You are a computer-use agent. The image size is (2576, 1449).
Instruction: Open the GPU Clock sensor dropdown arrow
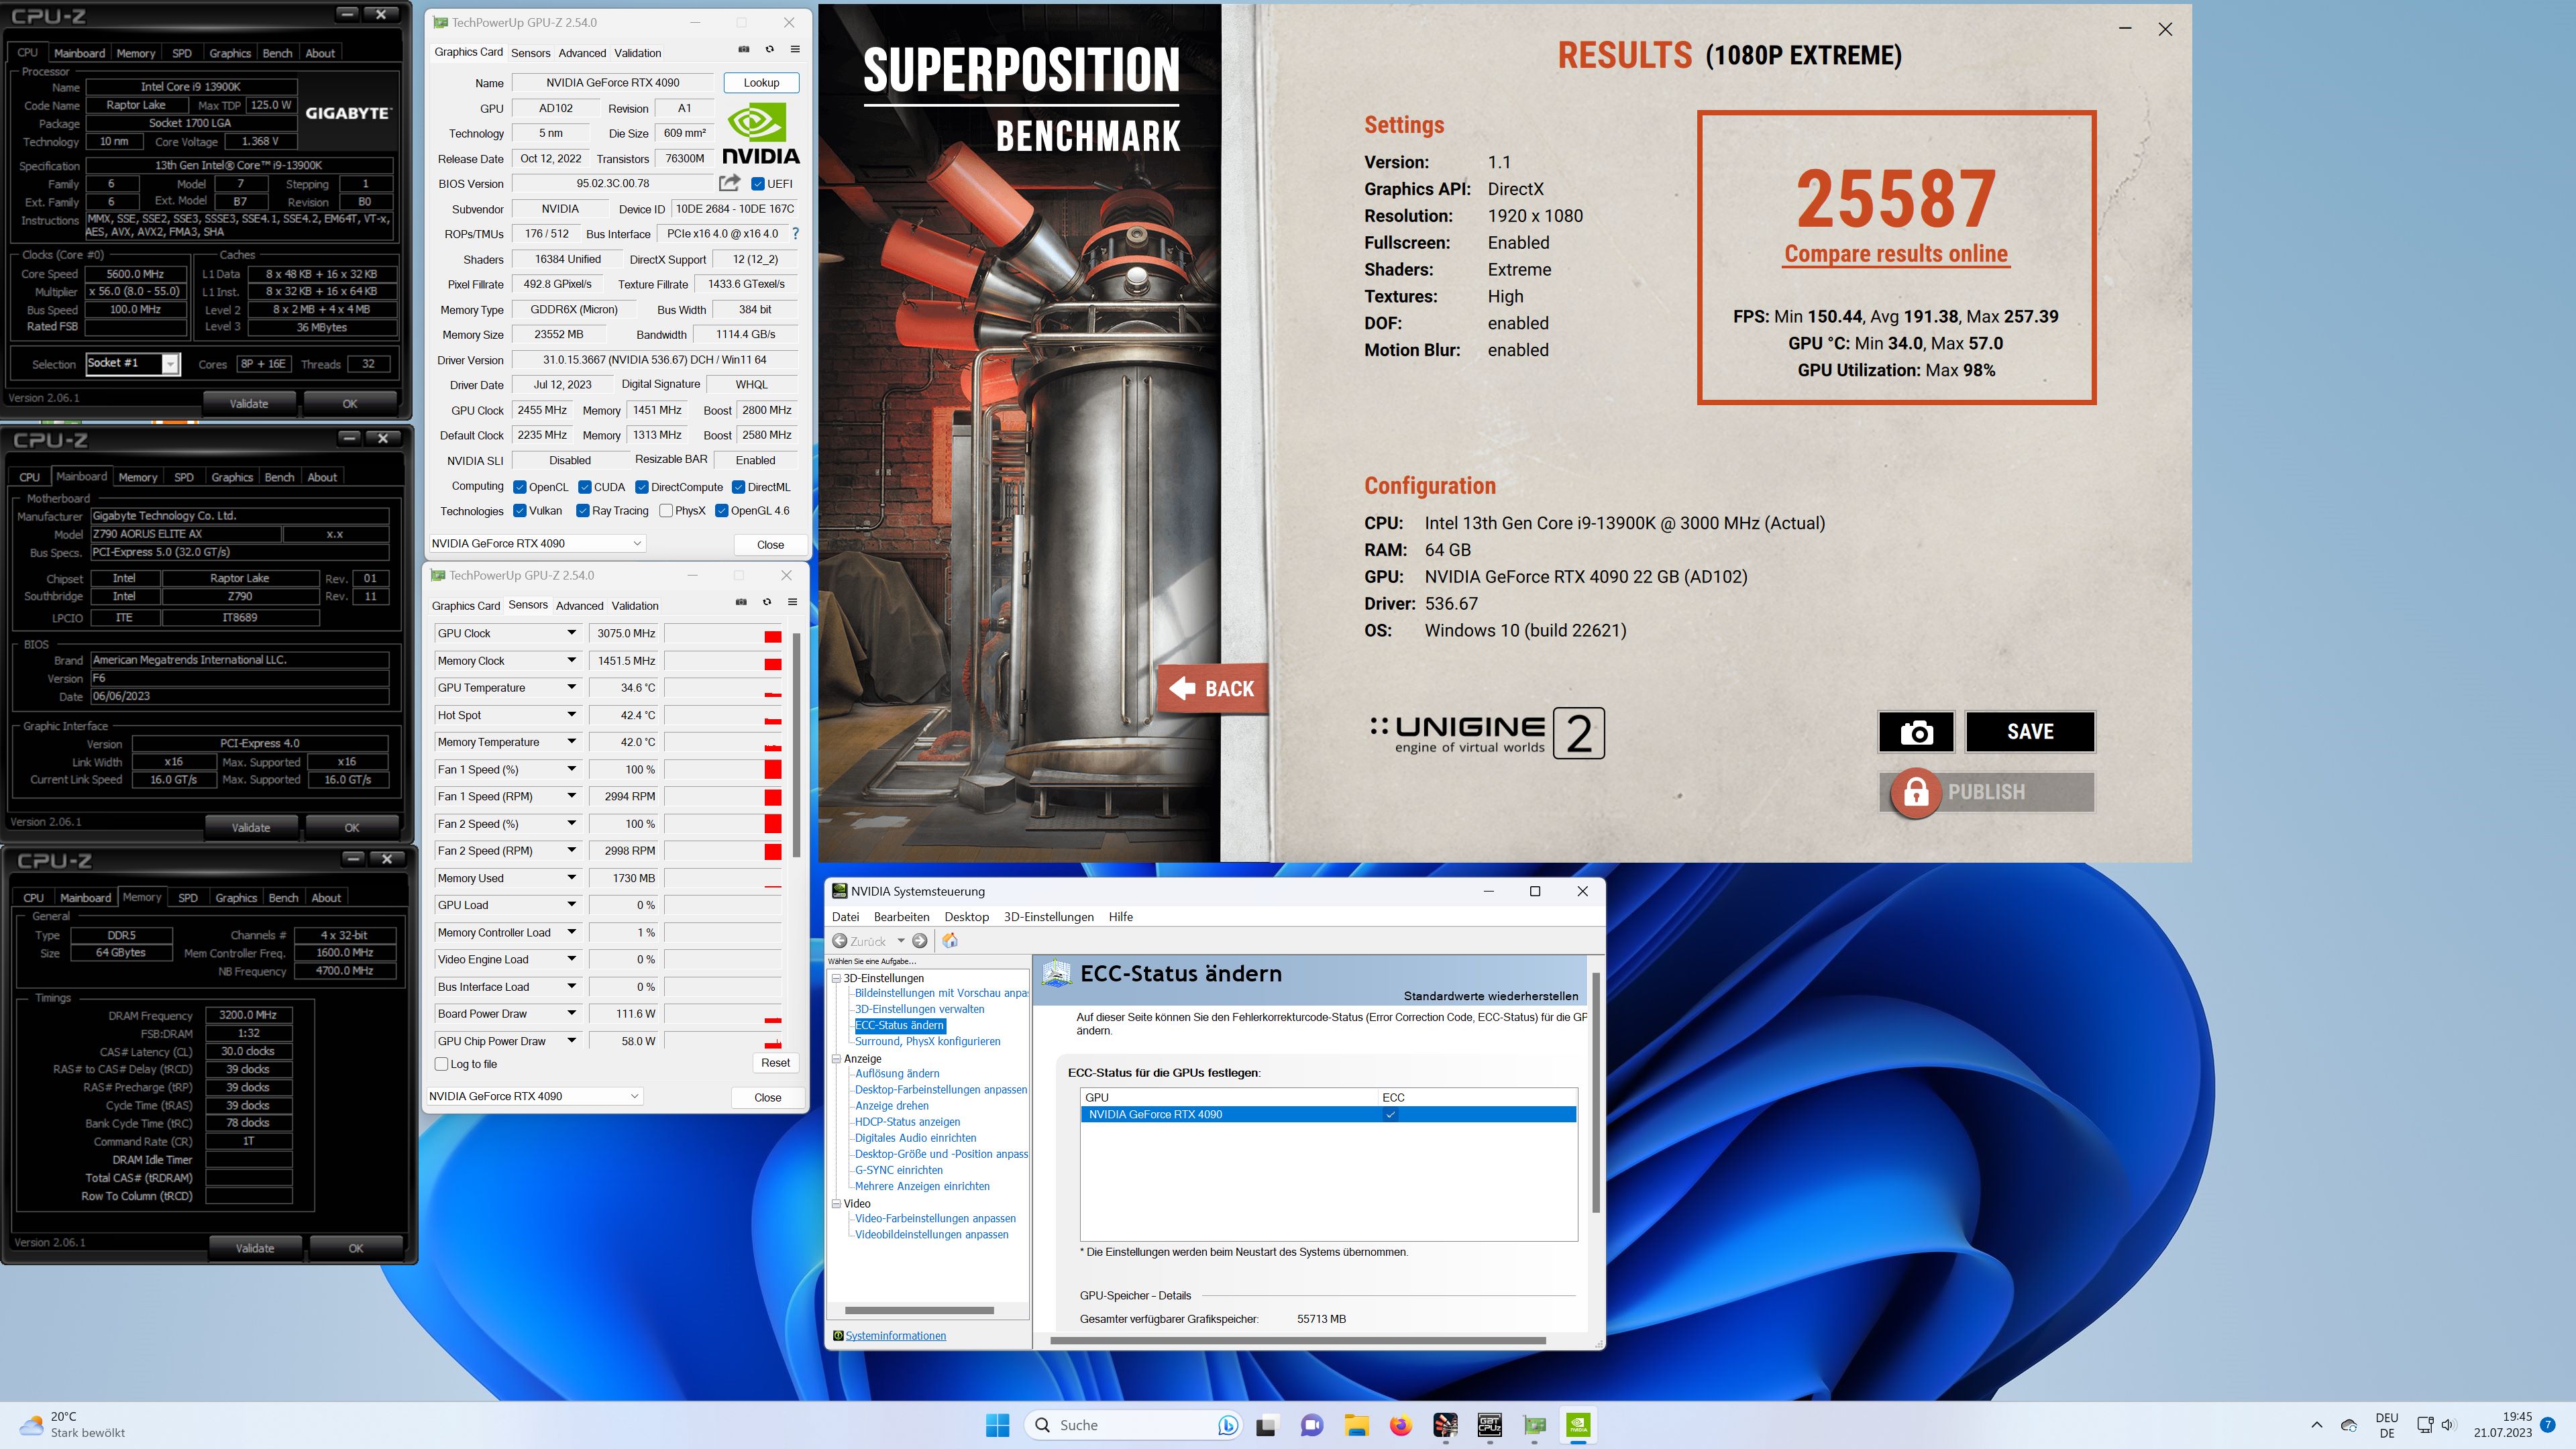[x=571, y=633]
